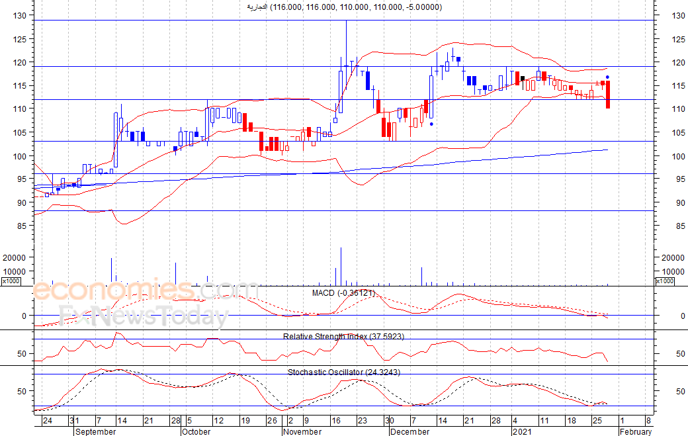Click the 1 date label in February
The height and width of the screenshot is (436, 688).
(x=622, y=421)
